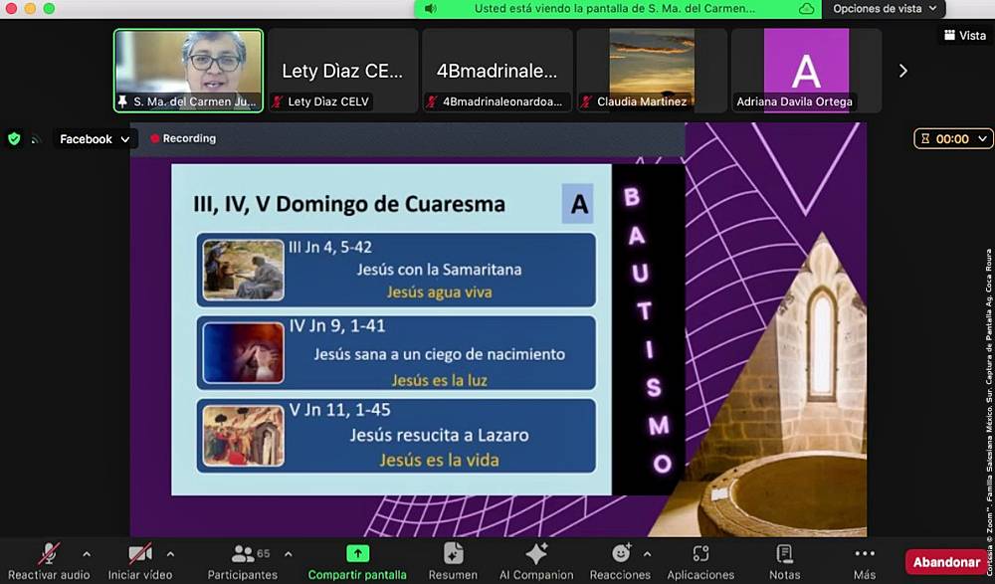Start camera with Iniciar vídeo icon
Image resolution: width=995 pixels, height=584 pixels.
pyautogui.click(x=140, y=553)
